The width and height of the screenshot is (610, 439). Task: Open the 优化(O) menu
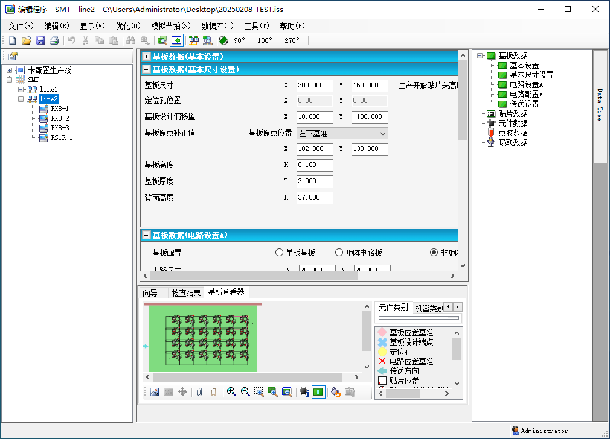click(127, 26)
